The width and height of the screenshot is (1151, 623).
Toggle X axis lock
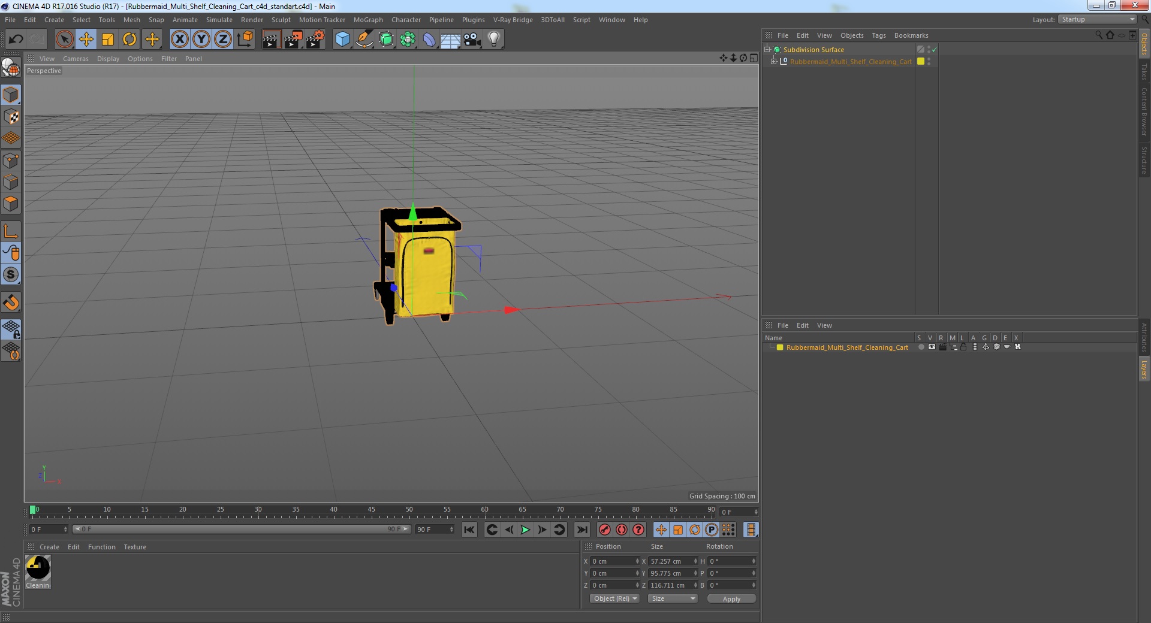[x=179, y=40]
